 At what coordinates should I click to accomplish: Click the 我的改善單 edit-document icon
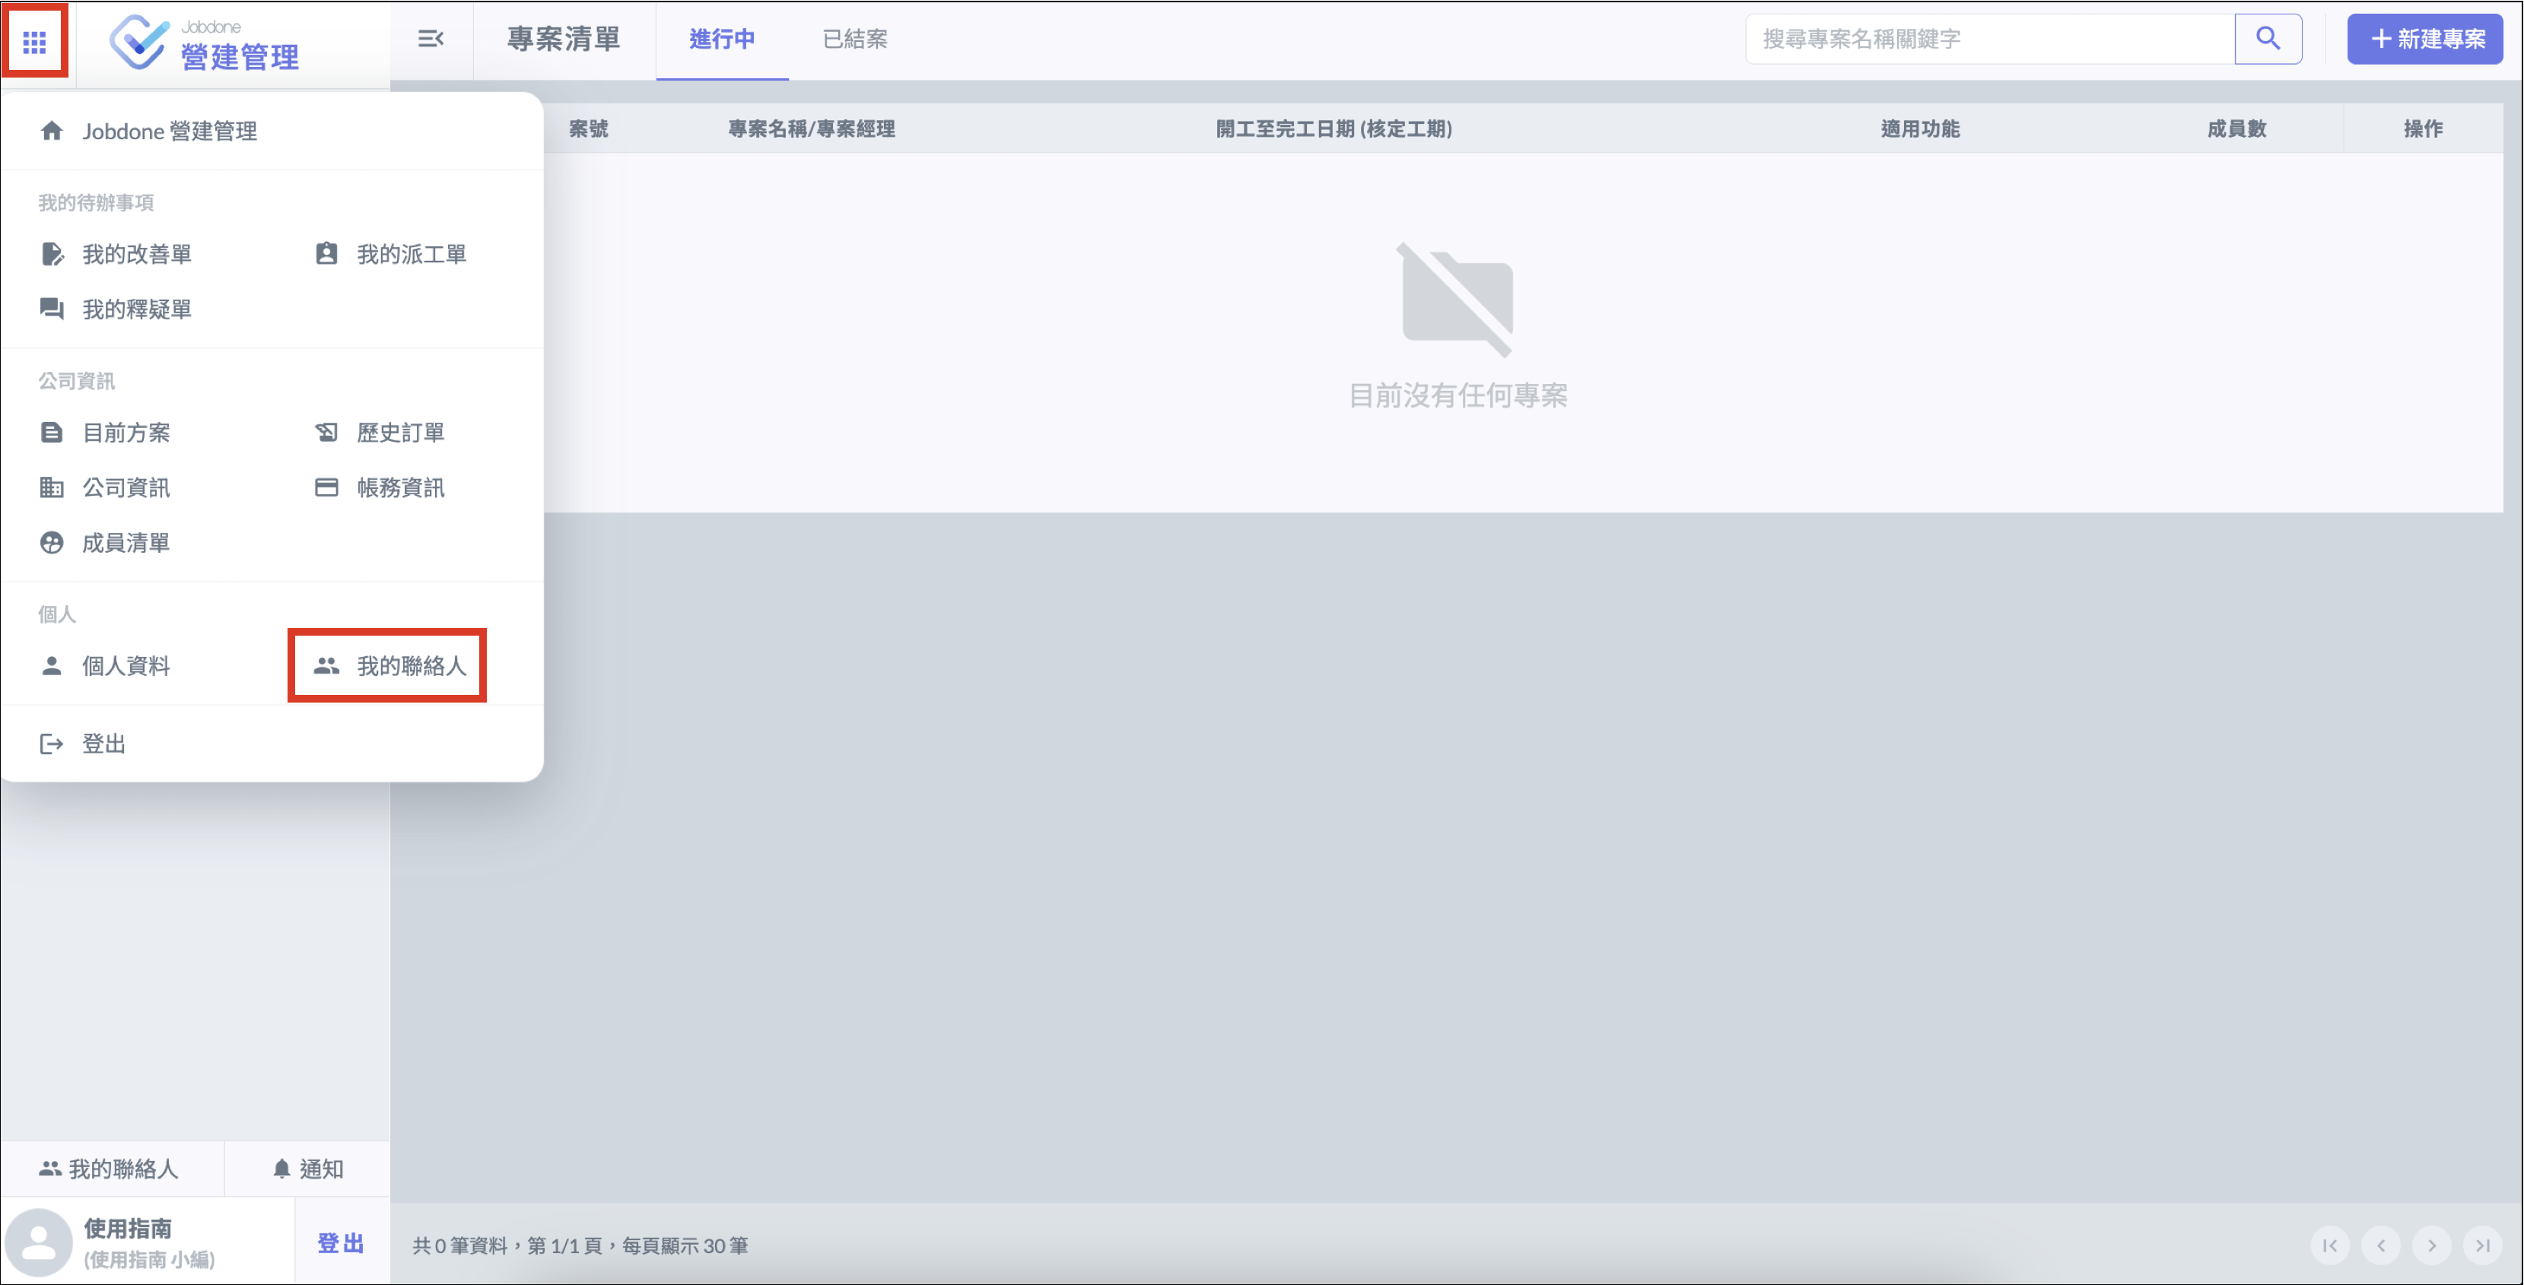[x=52, y=255]
